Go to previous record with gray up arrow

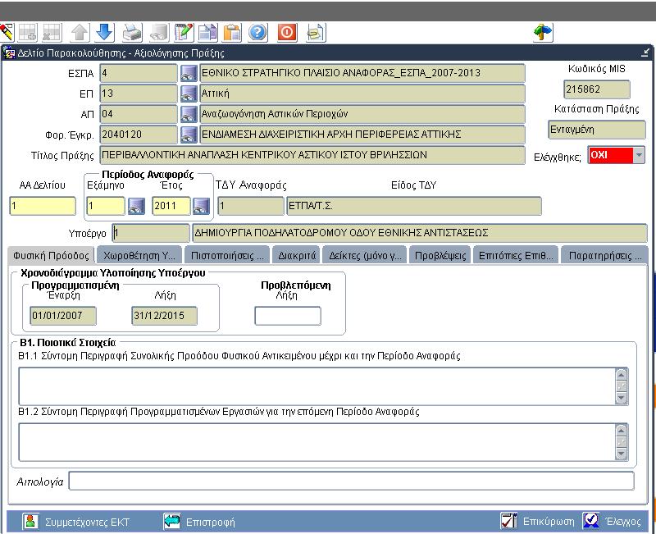click(x=80, y=32)
